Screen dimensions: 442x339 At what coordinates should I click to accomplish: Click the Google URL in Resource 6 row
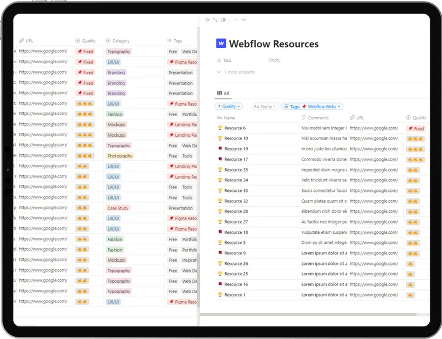point(374,128)
